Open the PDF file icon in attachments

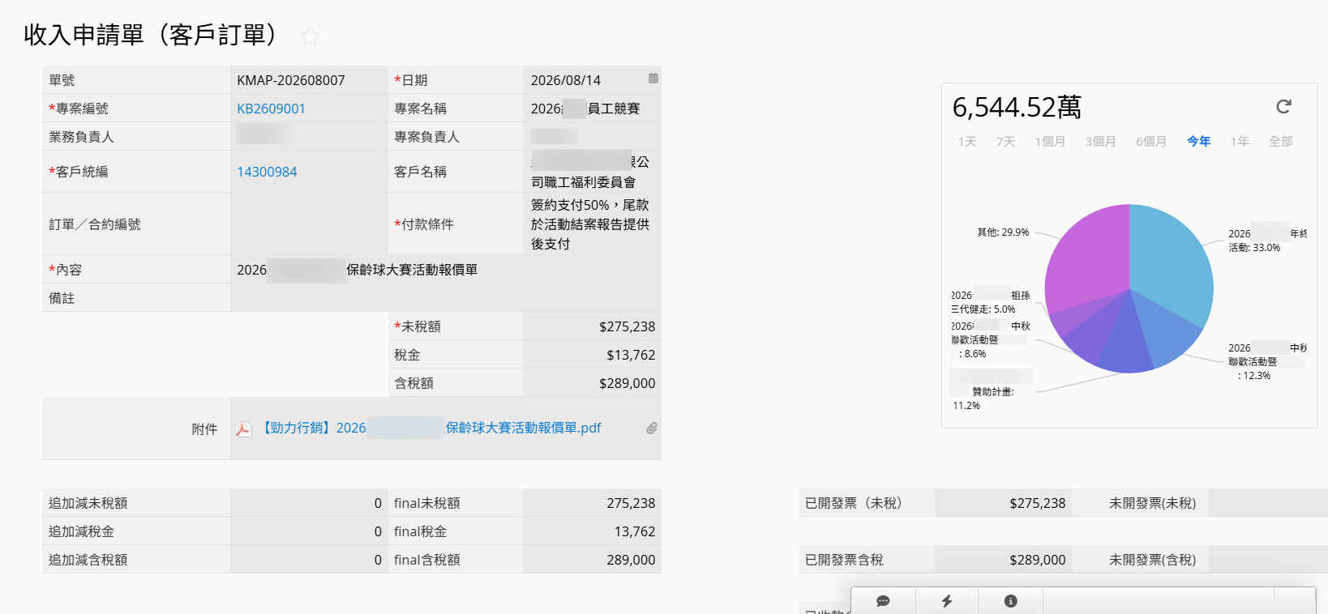click(x=243, y=429)
